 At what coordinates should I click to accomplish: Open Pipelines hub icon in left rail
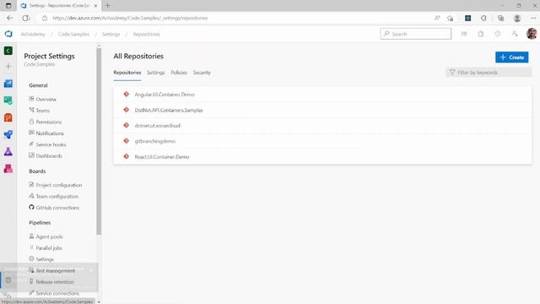8,134
